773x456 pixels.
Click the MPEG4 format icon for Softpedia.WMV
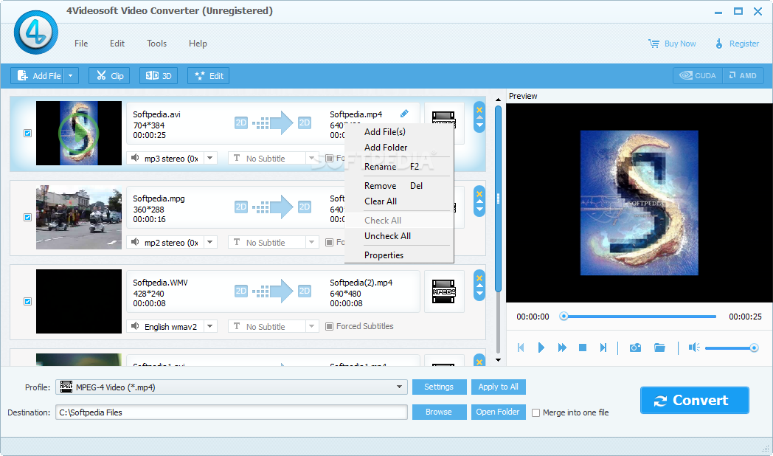[x=444, y=291]
